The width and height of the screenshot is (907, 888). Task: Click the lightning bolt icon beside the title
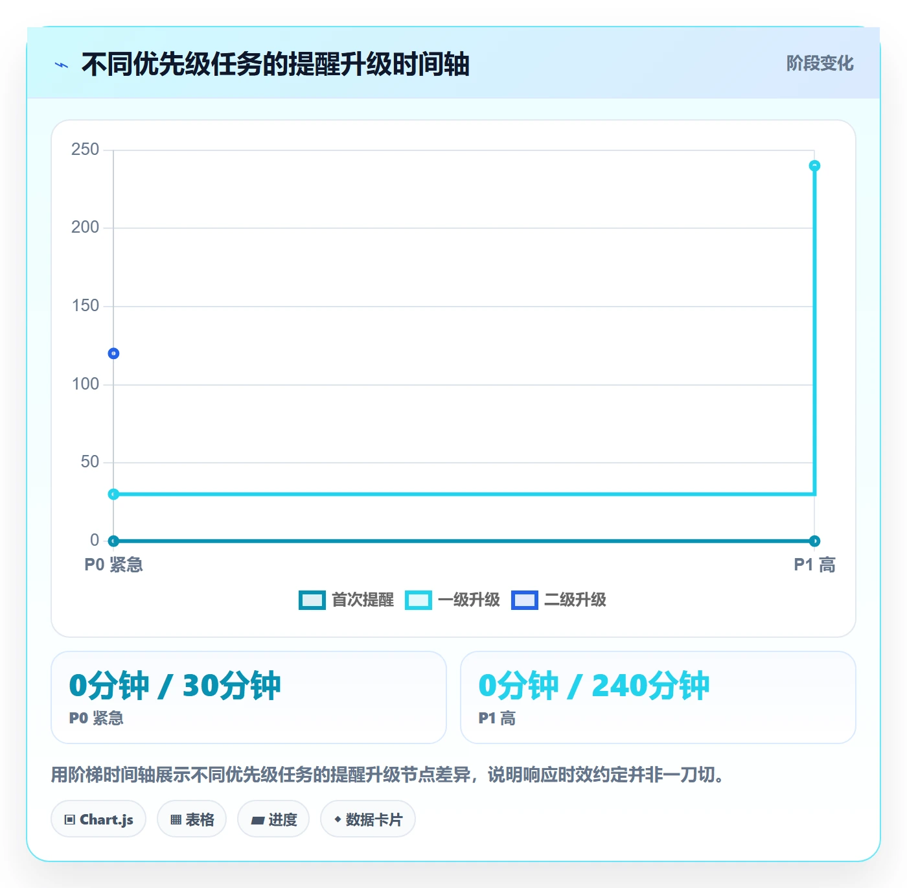tap(62, 65)
